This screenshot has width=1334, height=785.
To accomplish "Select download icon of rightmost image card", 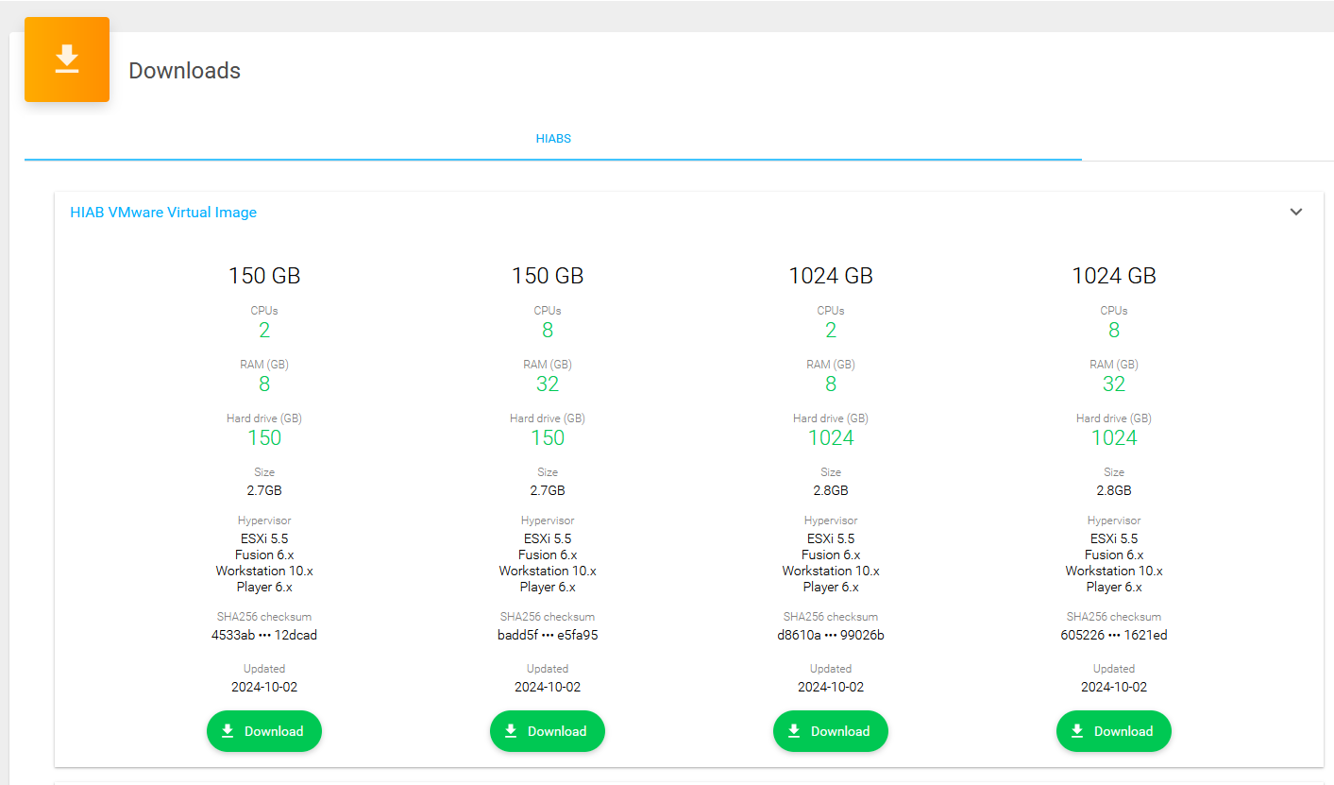I will (1077, 730).
